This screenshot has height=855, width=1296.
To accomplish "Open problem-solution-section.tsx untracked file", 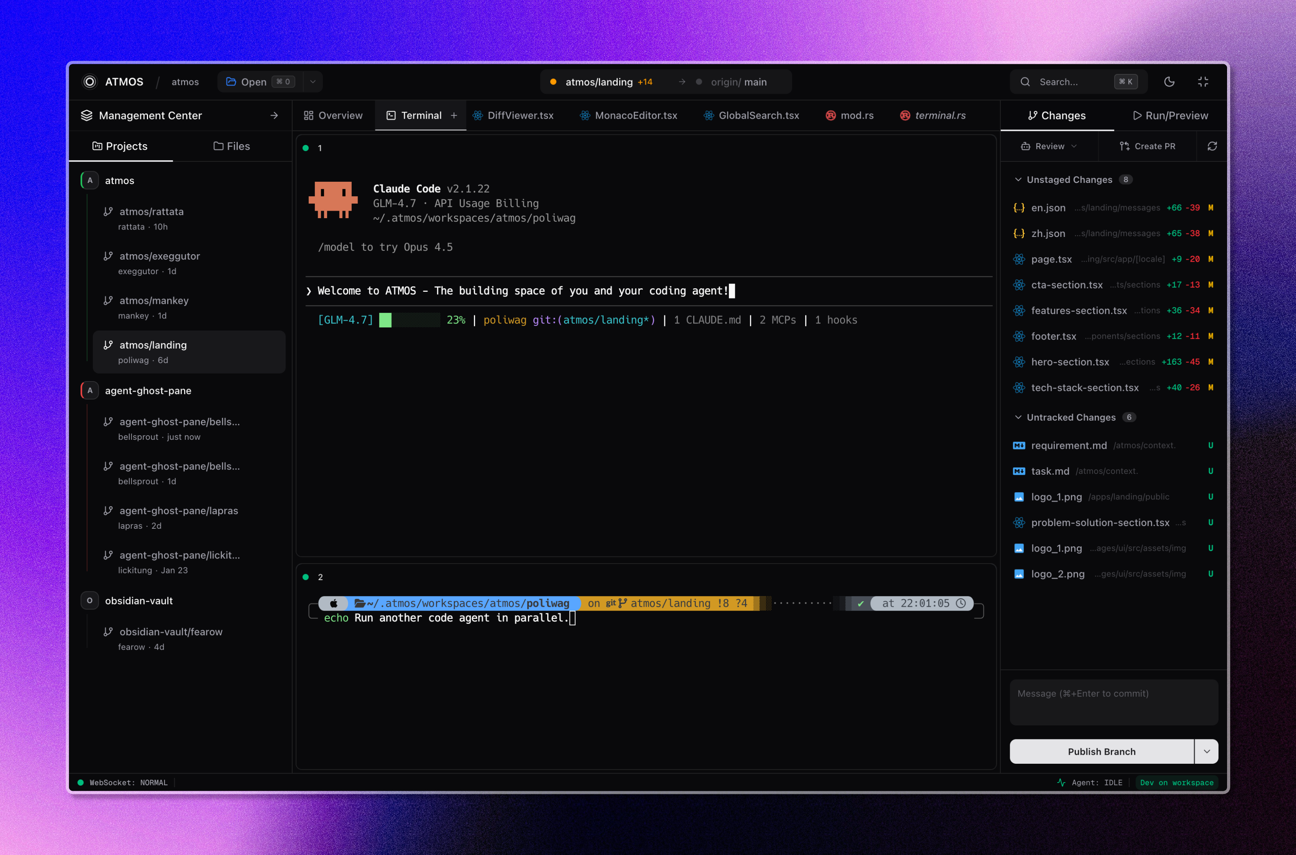I will 1114,522.
